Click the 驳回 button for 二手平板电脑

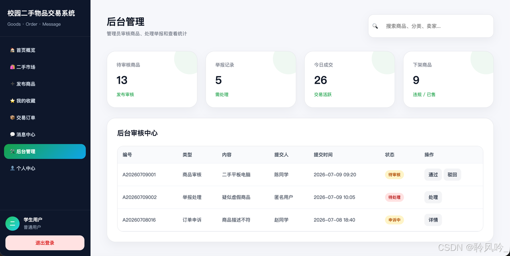click(x=452, y=175)
